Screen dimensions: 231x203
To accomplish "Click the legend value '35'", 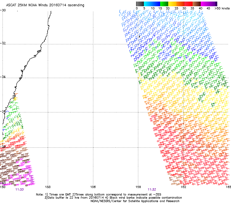I will tap(192, 8).
